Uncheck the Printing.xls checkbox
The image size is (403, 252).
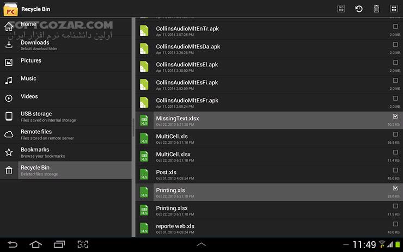tap(395, 188)
